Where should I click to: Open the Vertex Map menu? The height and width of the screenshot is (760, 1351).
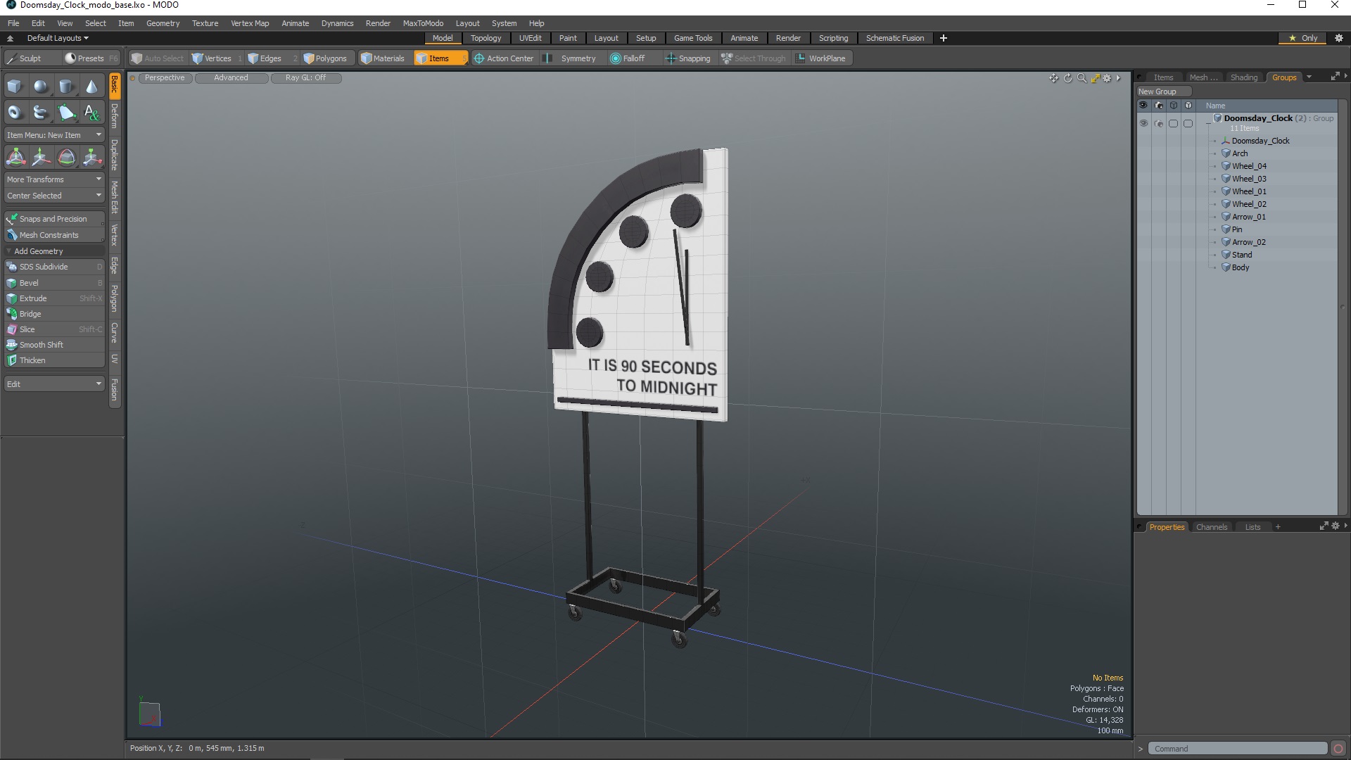250,23
